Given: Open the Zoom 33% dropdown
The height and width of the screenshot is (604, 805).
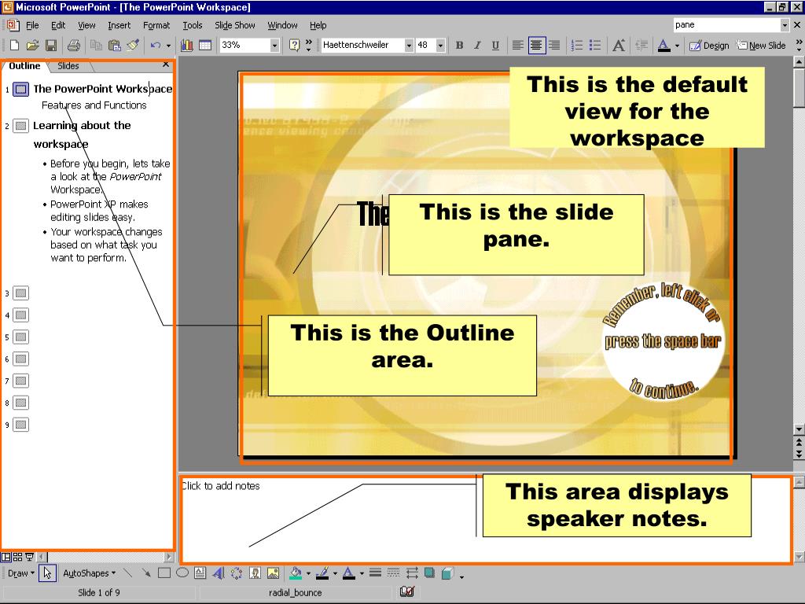Looking at the screenshot, I should pos(274,46).
